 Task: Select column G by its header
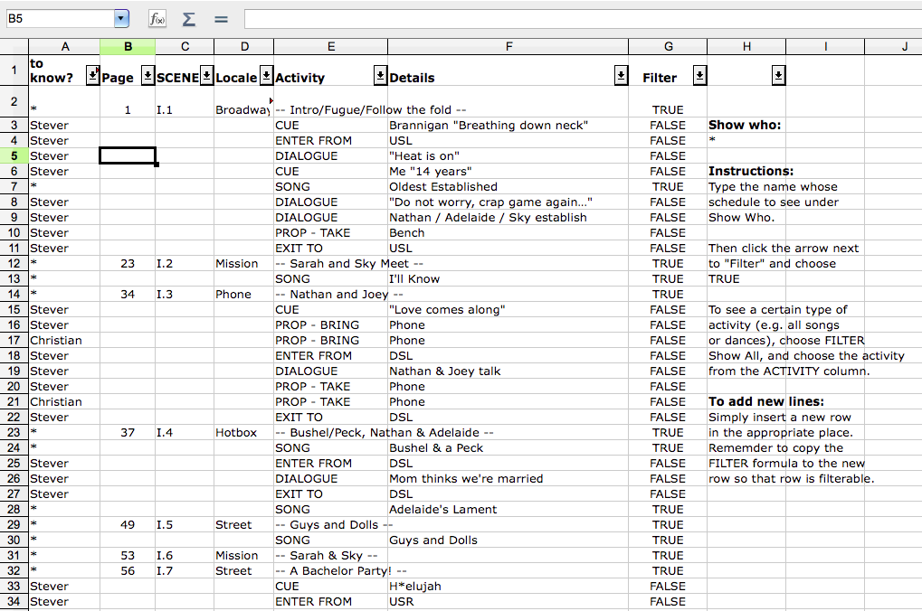pos(668,46)
